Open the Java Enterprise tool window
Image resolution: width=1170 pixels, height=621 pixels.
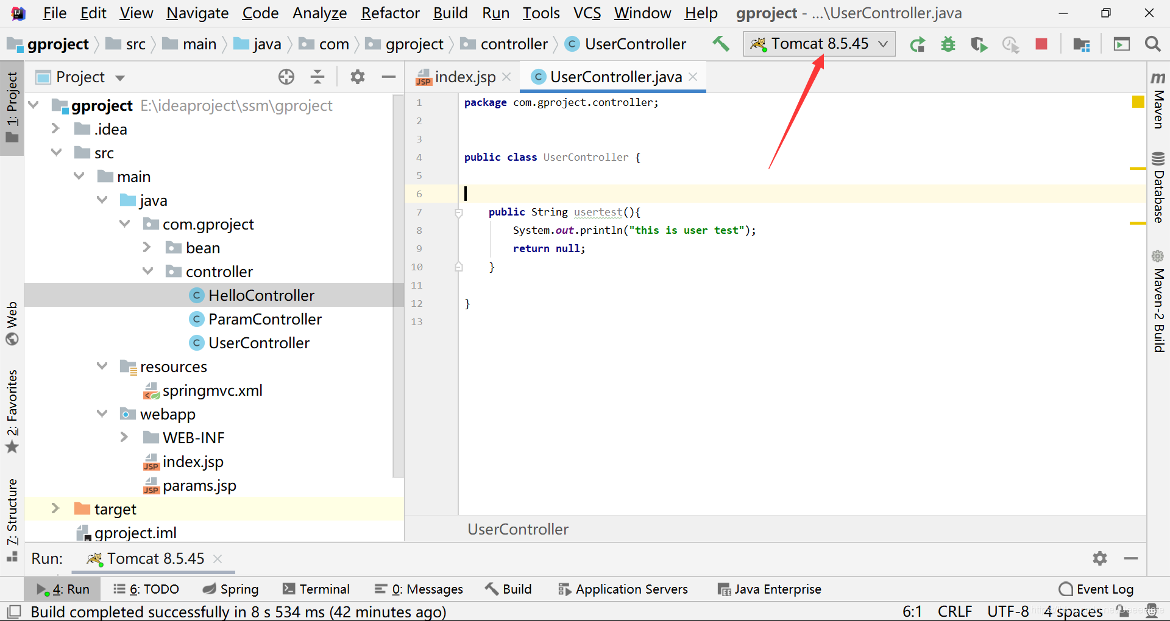coord(769,589)
